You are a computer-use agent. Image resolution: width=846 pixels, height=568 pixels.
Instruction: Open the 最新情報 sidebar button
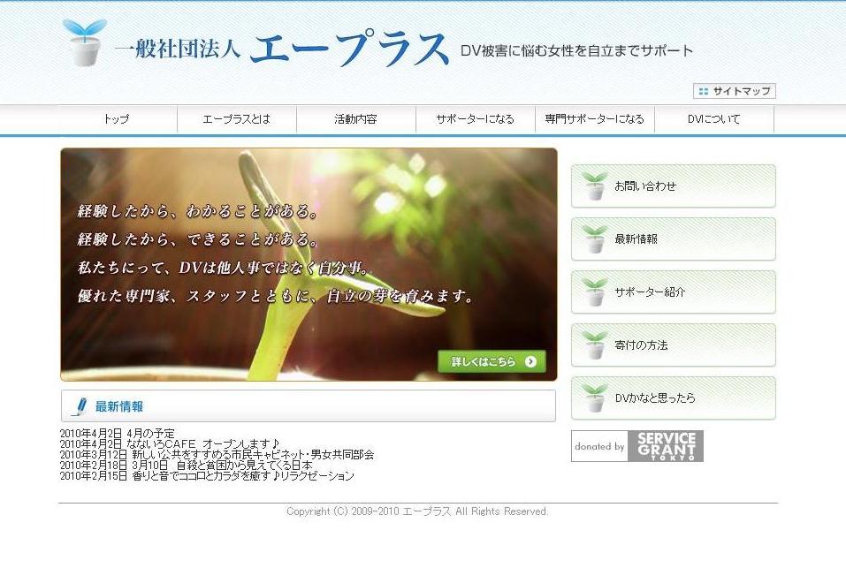pos(674,239)
